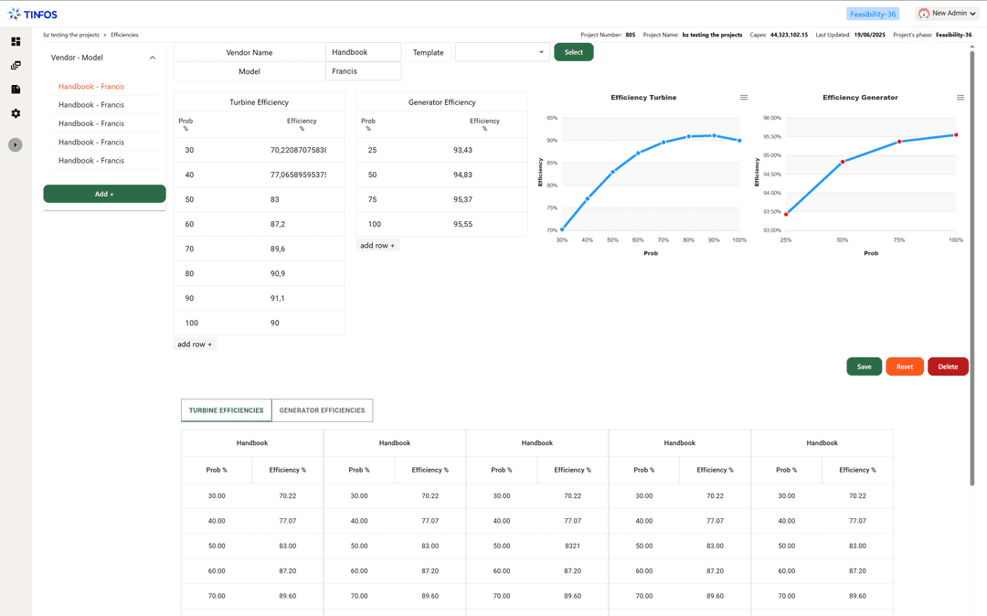987x616 pixels.
Task: Click the Vendor Name input field
Action: 363,52
